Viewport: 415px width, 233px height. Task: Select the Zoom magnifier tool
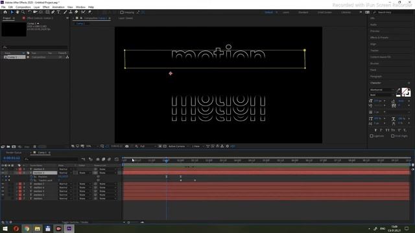click(x=23, y=12)
